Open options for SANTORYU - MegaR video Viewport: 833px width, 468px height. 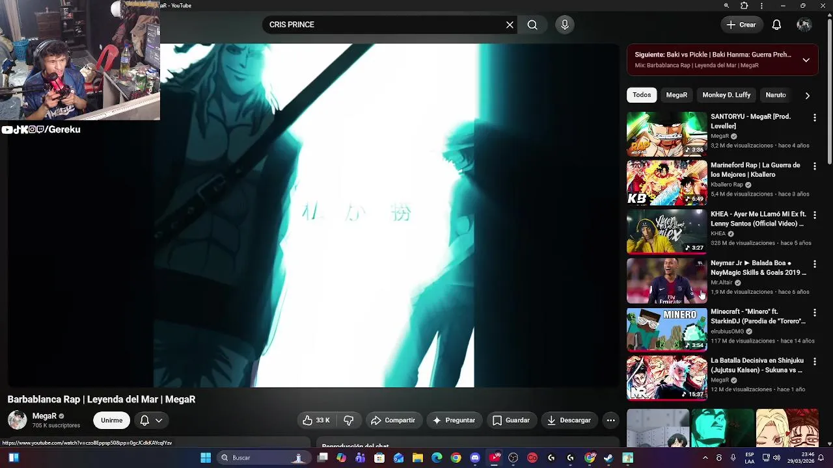point(814,118)
